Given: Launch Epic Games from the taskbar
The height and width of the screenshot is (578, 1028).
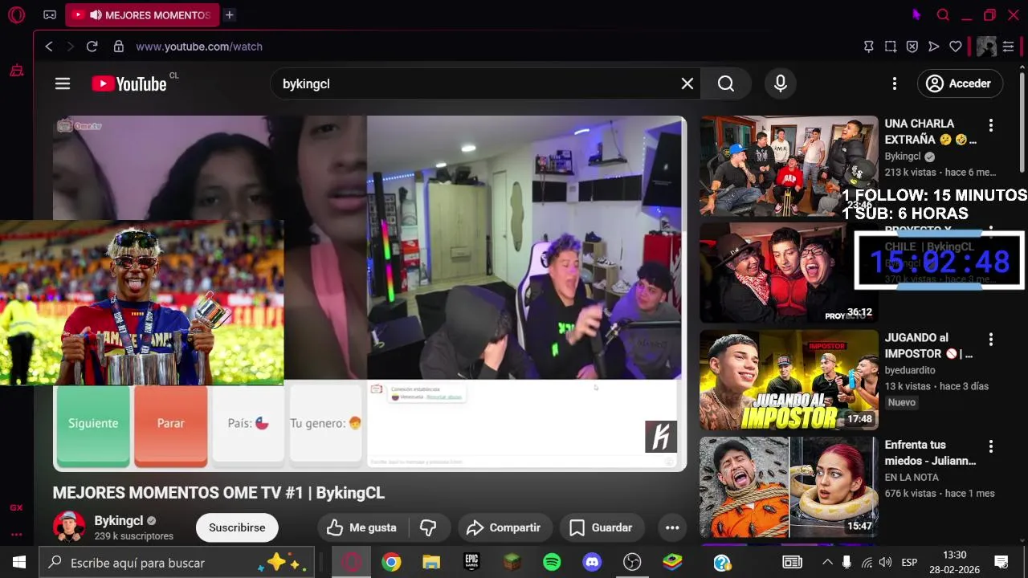Looking at the screenshot, I should pyautogui.click(x=471, y=563).
